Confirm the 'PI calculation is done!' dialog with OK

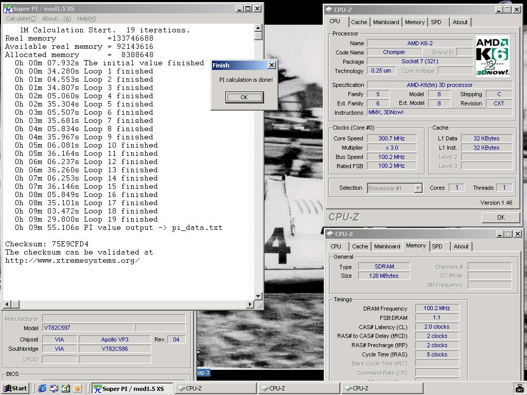point(244,97)
